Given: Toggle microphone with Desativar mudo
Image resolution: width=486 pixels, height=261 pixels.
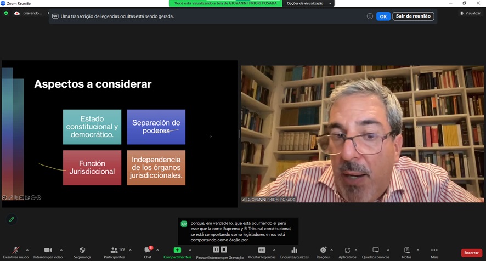Looking at the screenshot, I should click(15, 252).
